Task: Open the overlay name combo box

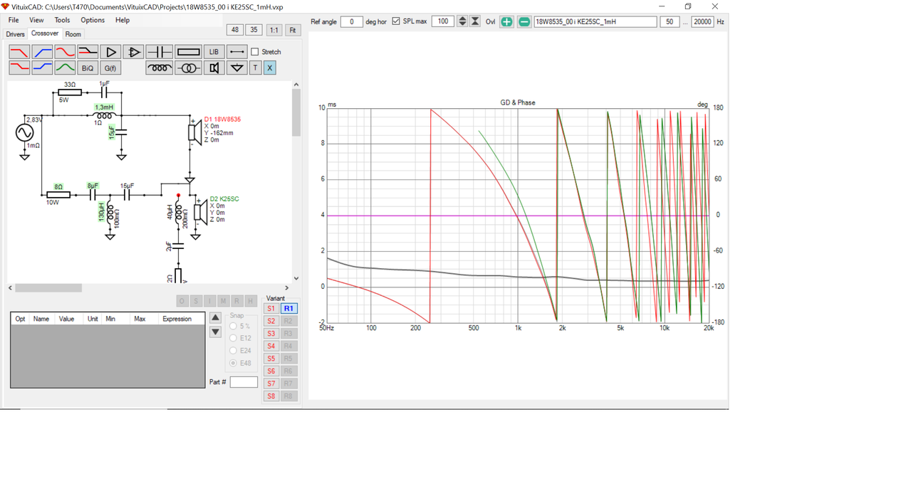Action: pyautogui.click(x=595, y=21)
